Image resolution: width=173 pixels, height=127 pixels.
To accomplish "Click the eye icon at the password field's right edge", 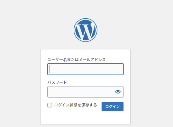I will [118, 92].
